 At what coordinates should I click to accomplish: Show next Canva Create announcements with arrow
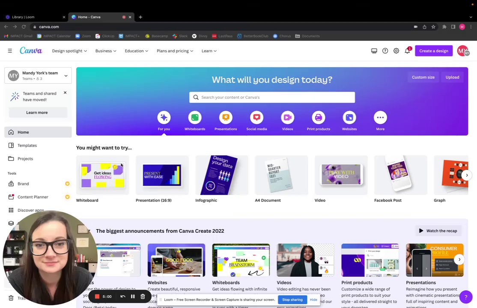pos(459,259)
